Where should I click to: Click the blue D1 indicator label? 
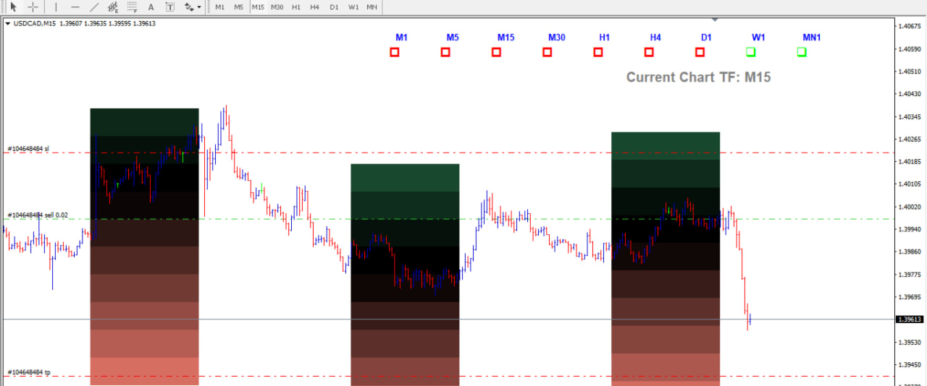coord(706,37)
